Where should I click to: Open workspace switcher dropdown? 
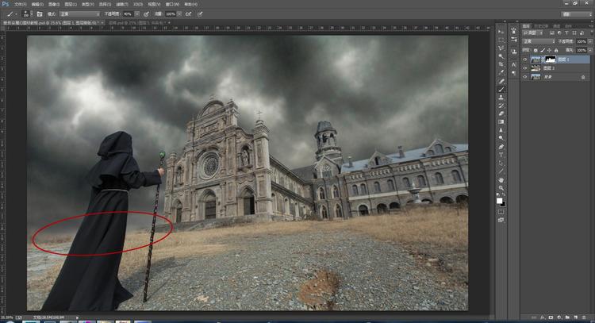[577, 14]
